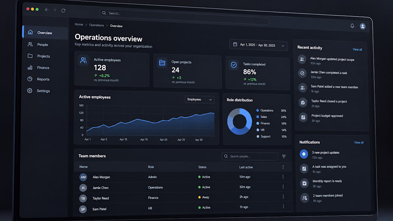Go back with the browser back arrow

46,10
